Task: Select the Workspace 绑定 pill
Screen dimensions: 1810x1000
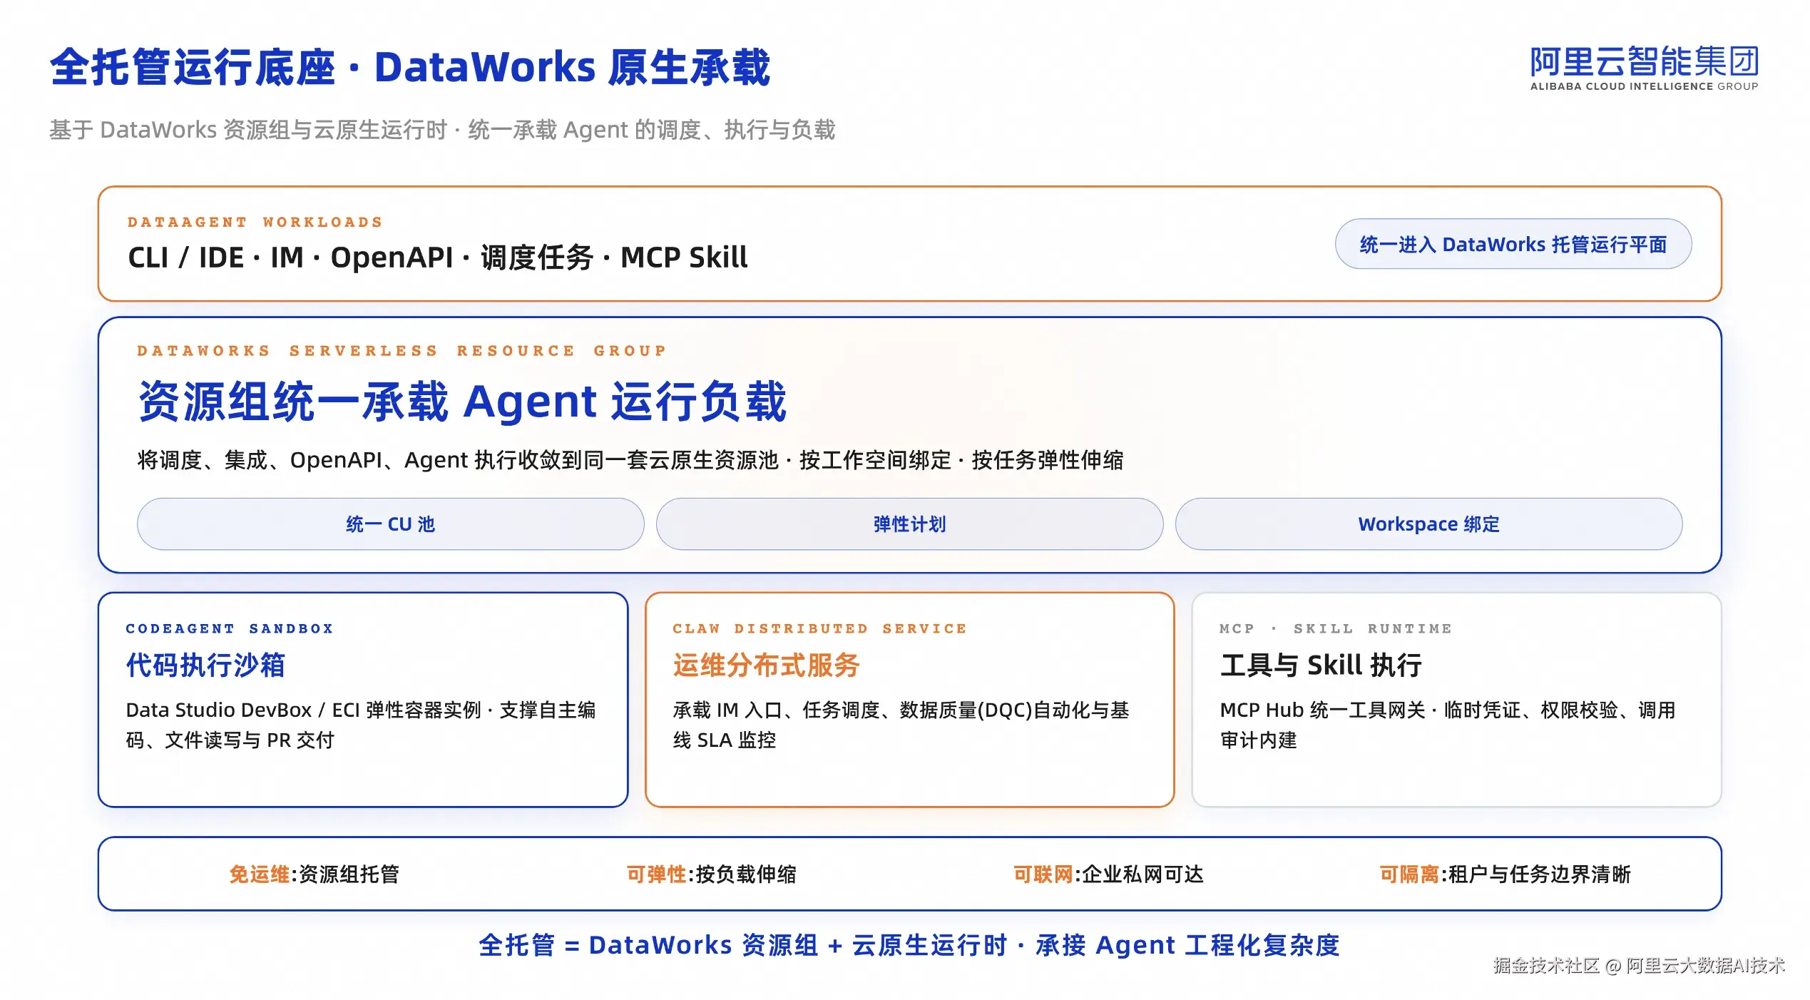Action: [1428, 524]
